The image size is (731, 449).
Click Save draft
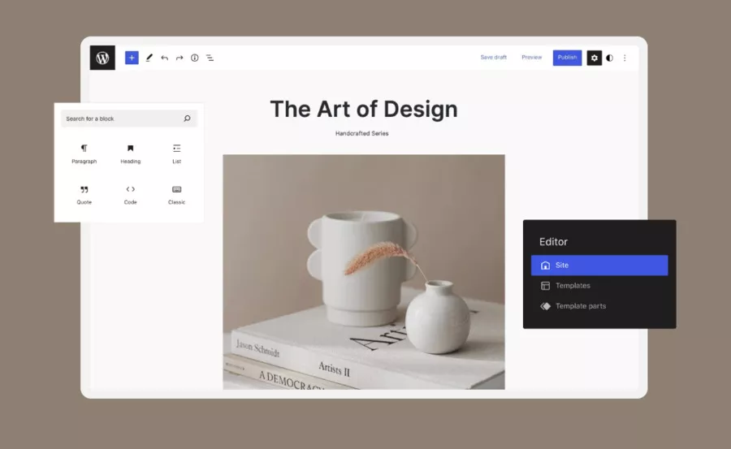tap(493, 58)
